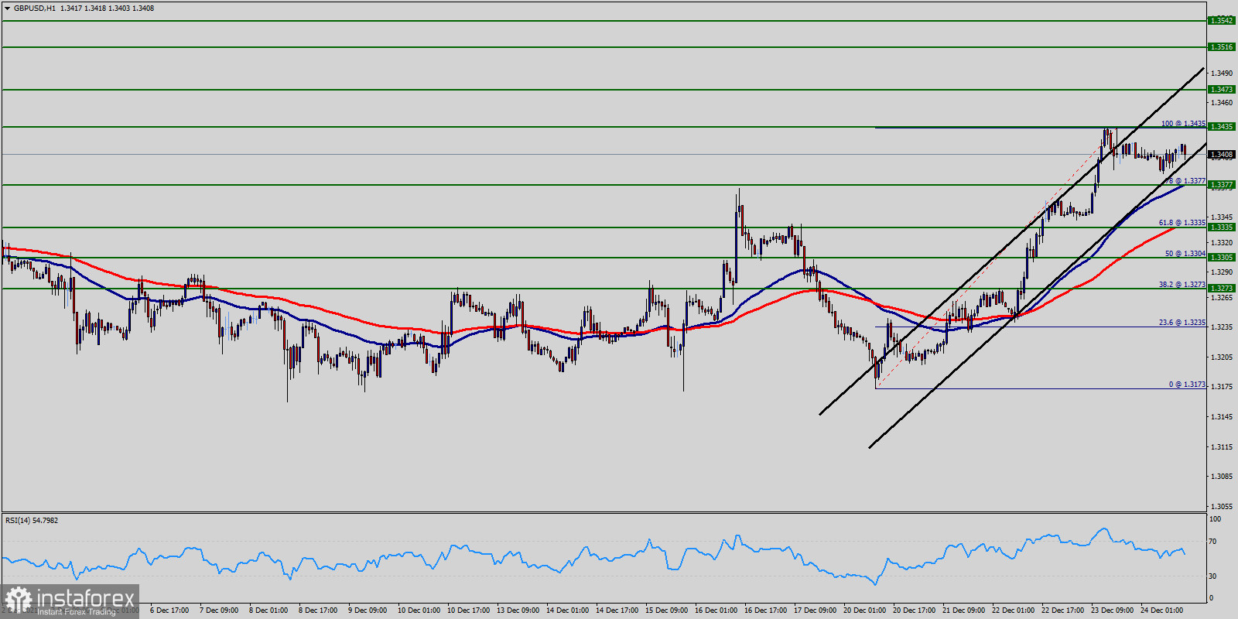Click the RSI scale value 30
1238x619 pixels.
1212,576
